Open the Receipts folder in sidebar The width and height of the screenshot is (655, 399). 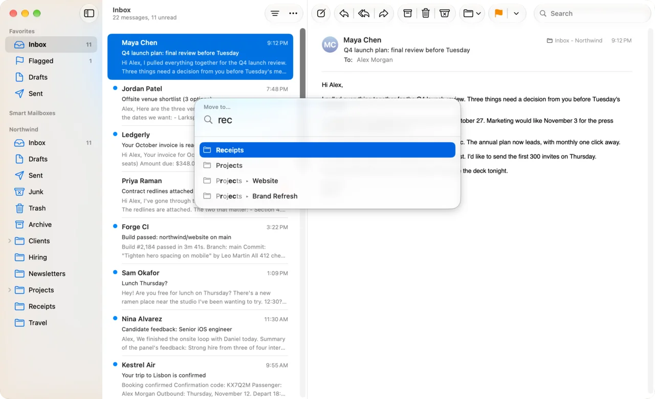click(x=51, y=306)
